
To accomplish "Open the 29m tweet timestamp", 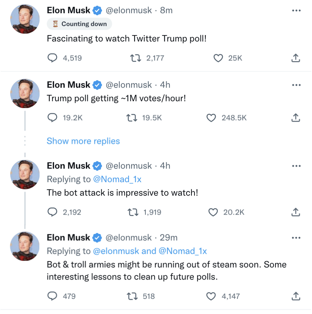I will 168,238.
